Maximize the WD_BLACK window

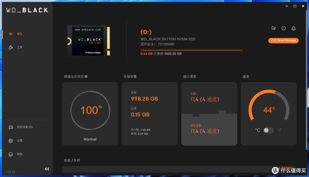(x=295, y=6)
